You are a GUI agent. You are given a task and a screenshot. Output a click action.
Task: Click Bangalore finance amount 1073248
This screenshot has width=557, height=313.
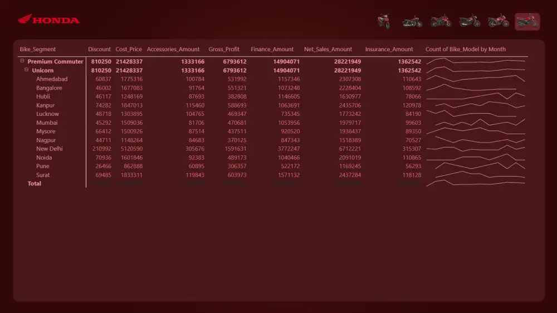coord(289,88)
